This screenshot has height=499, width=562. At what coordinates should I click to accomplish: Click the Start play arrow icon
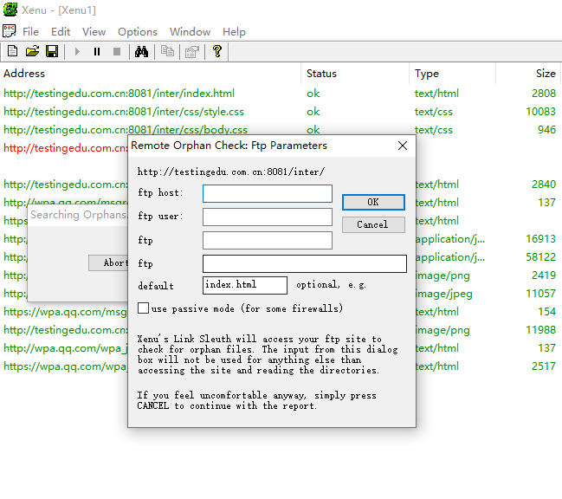[x=77, y=52]
